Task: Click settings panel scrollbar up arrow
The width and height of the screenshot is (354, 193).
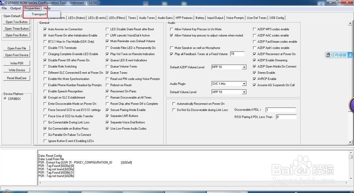Action: point(350,23)
